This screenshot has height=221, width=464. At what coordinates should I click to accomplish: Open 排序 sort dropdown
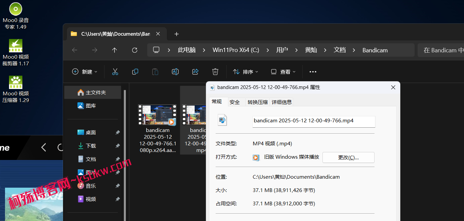tap(246, 72)
